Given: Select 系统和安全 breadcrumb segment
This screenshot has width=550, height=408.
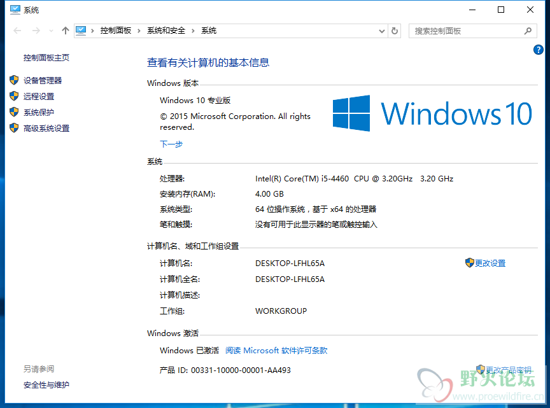Looking at the screenshot, I should point(166,31).
